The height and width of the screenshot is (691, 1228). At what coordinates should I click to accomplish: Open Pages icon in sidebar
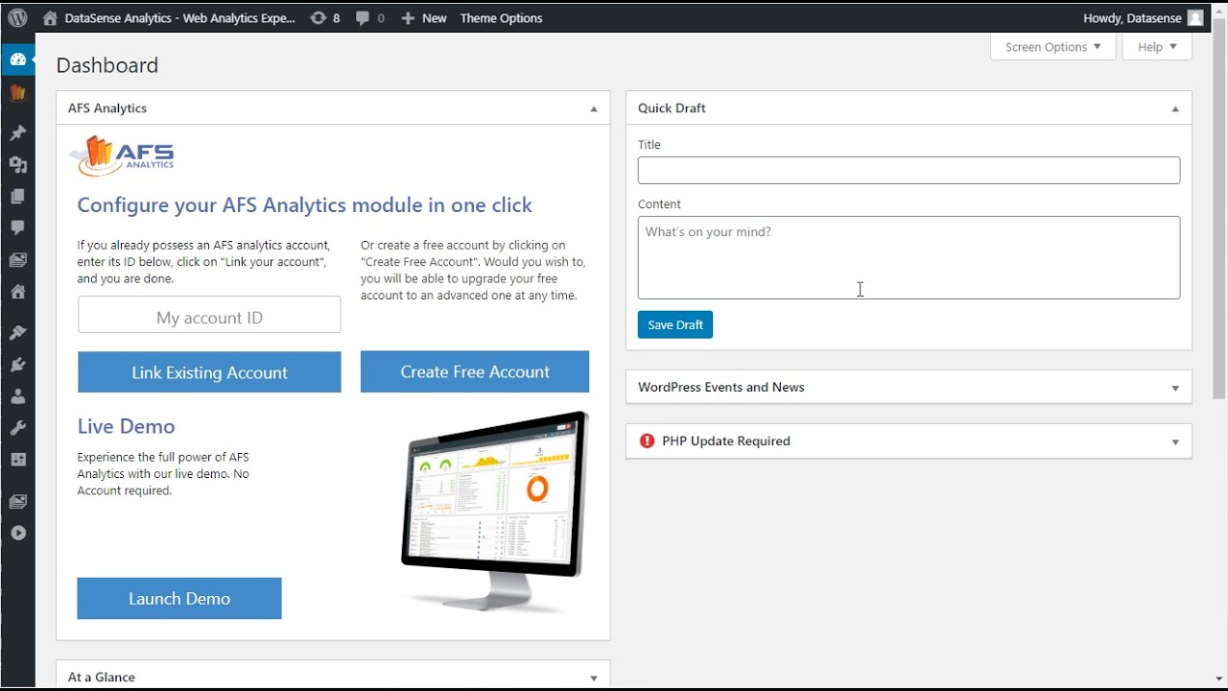tap(17, 196)
